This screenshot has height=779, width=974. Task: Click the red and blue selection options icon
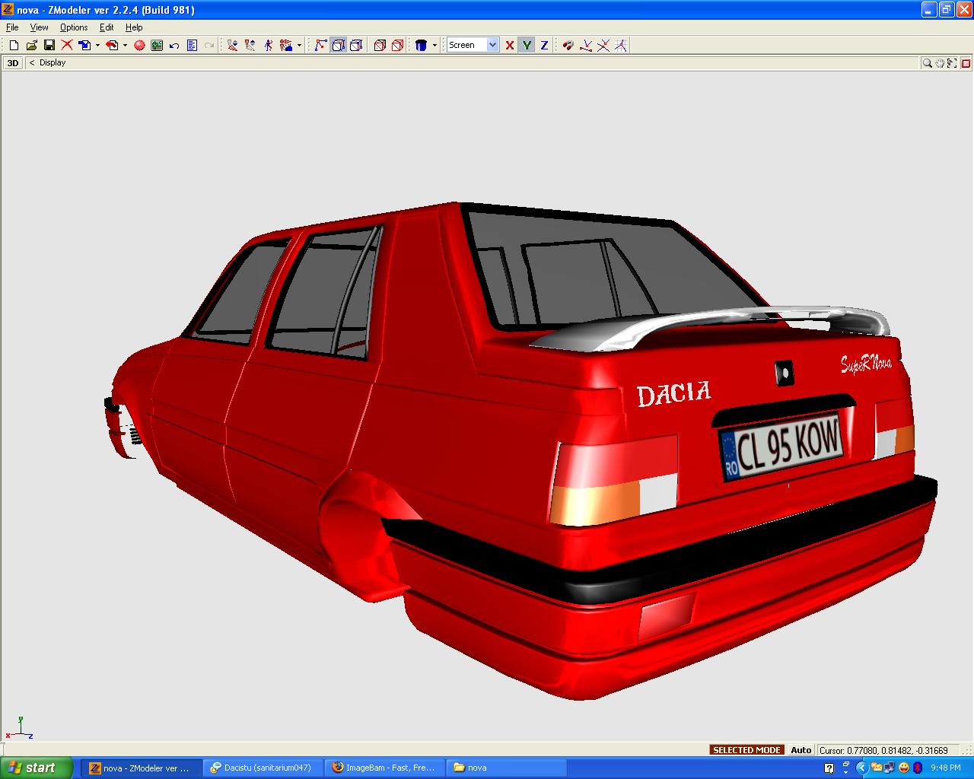[286, 46]
